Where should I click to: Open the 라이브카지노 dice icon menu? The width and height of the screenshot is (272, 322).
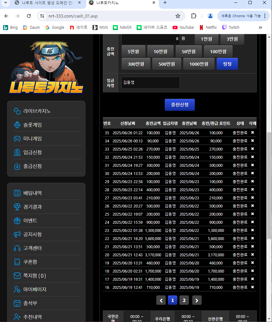[17, 111]
